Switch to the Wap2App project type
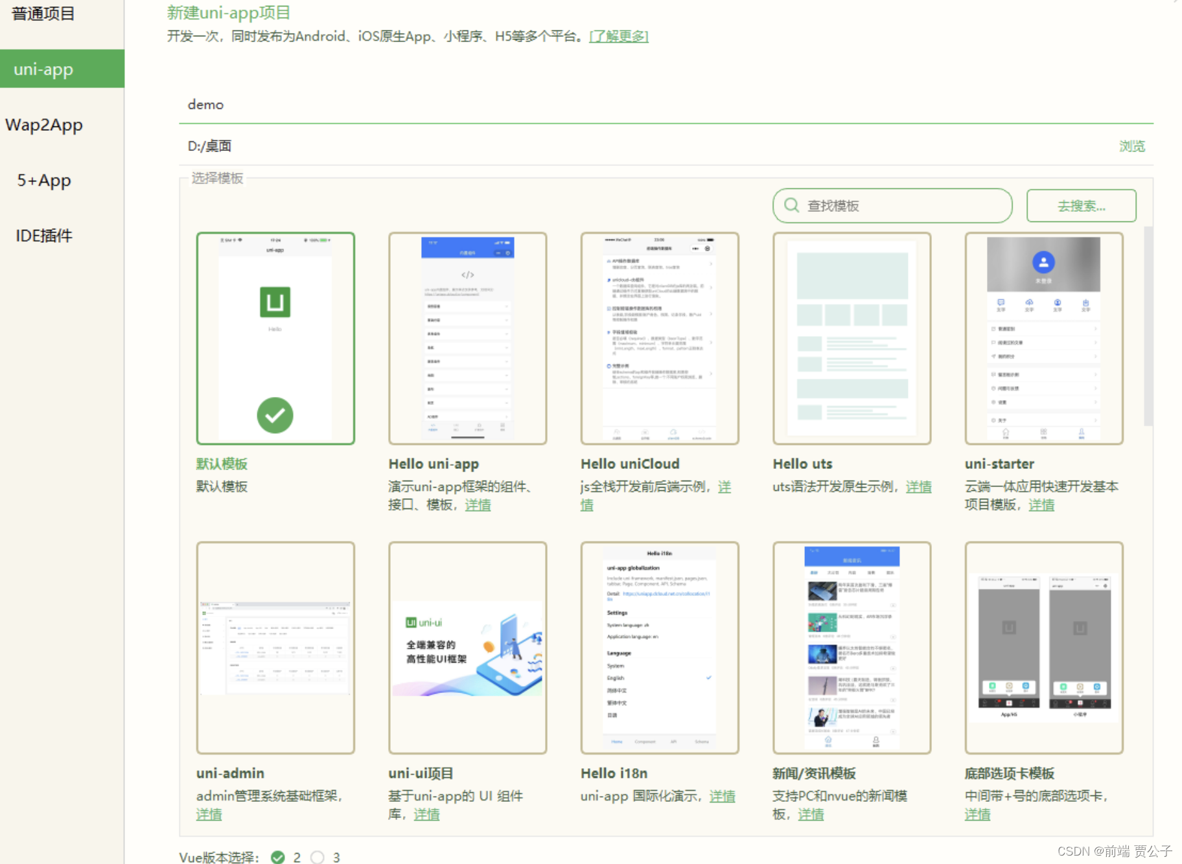The image size is (1182, 864). [44, 124]
